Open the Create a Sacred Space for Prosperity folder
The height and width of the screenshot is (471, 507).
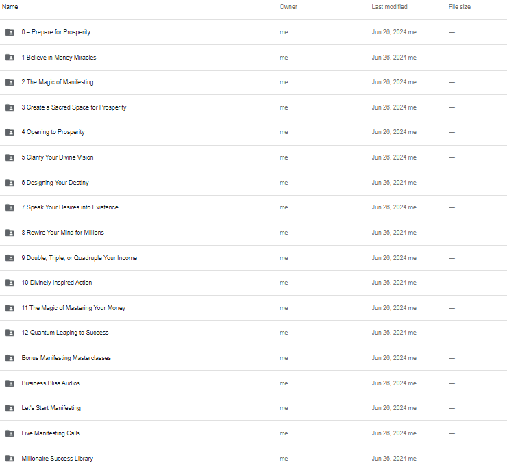coord(253,107)
